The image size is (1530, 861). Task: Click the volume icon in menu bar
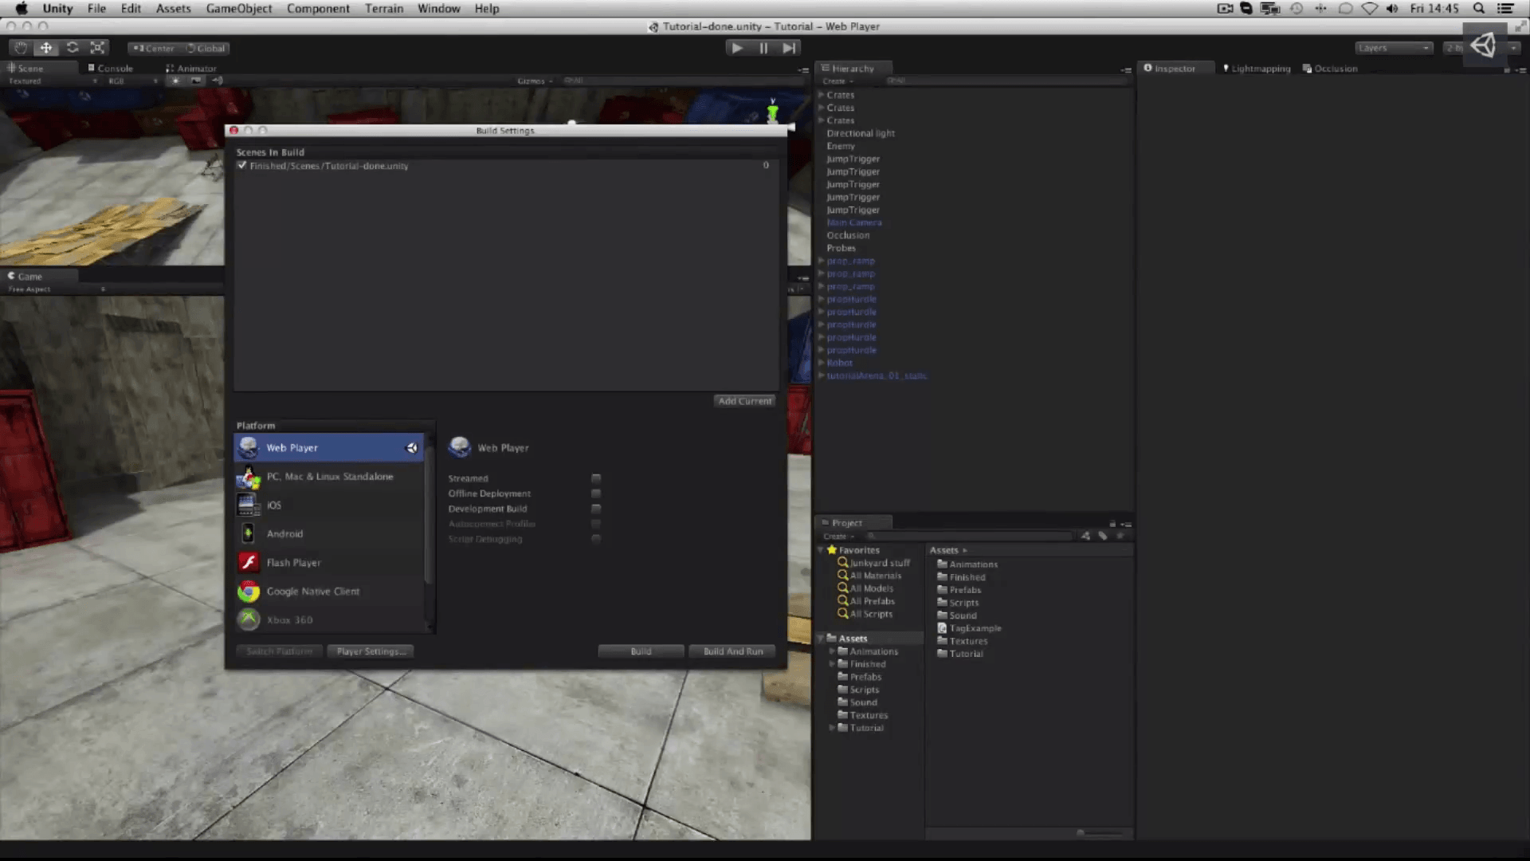(x=1392, y=9)
